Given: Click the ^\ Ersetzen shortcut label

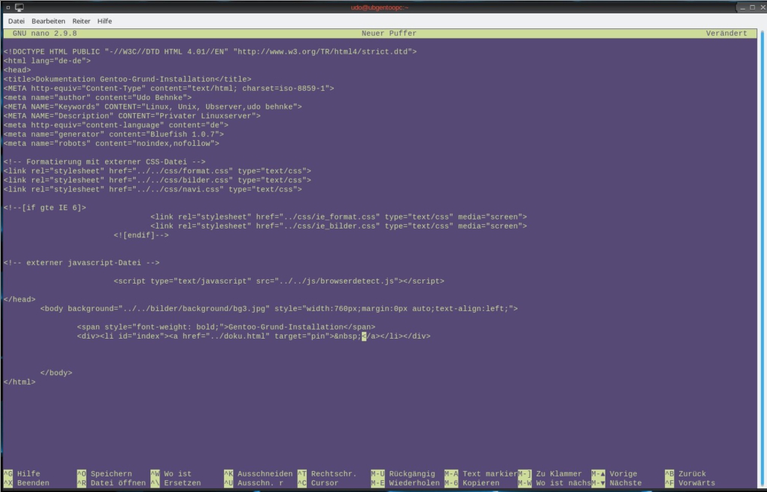Looking at the screenshot, I should coord(176,483).
